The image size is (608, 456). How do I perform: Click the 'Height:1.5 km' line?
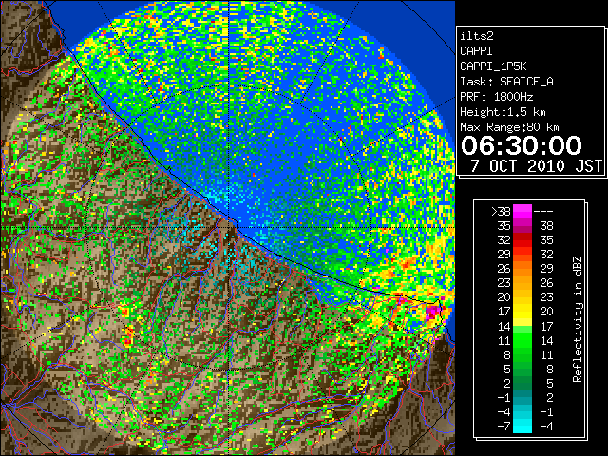point(503,112)
